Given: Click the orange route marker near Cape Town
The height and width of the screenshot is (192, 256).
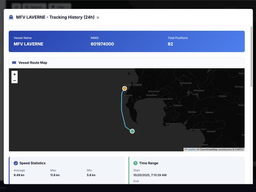Looking at the screenshot, I should 125,88.
